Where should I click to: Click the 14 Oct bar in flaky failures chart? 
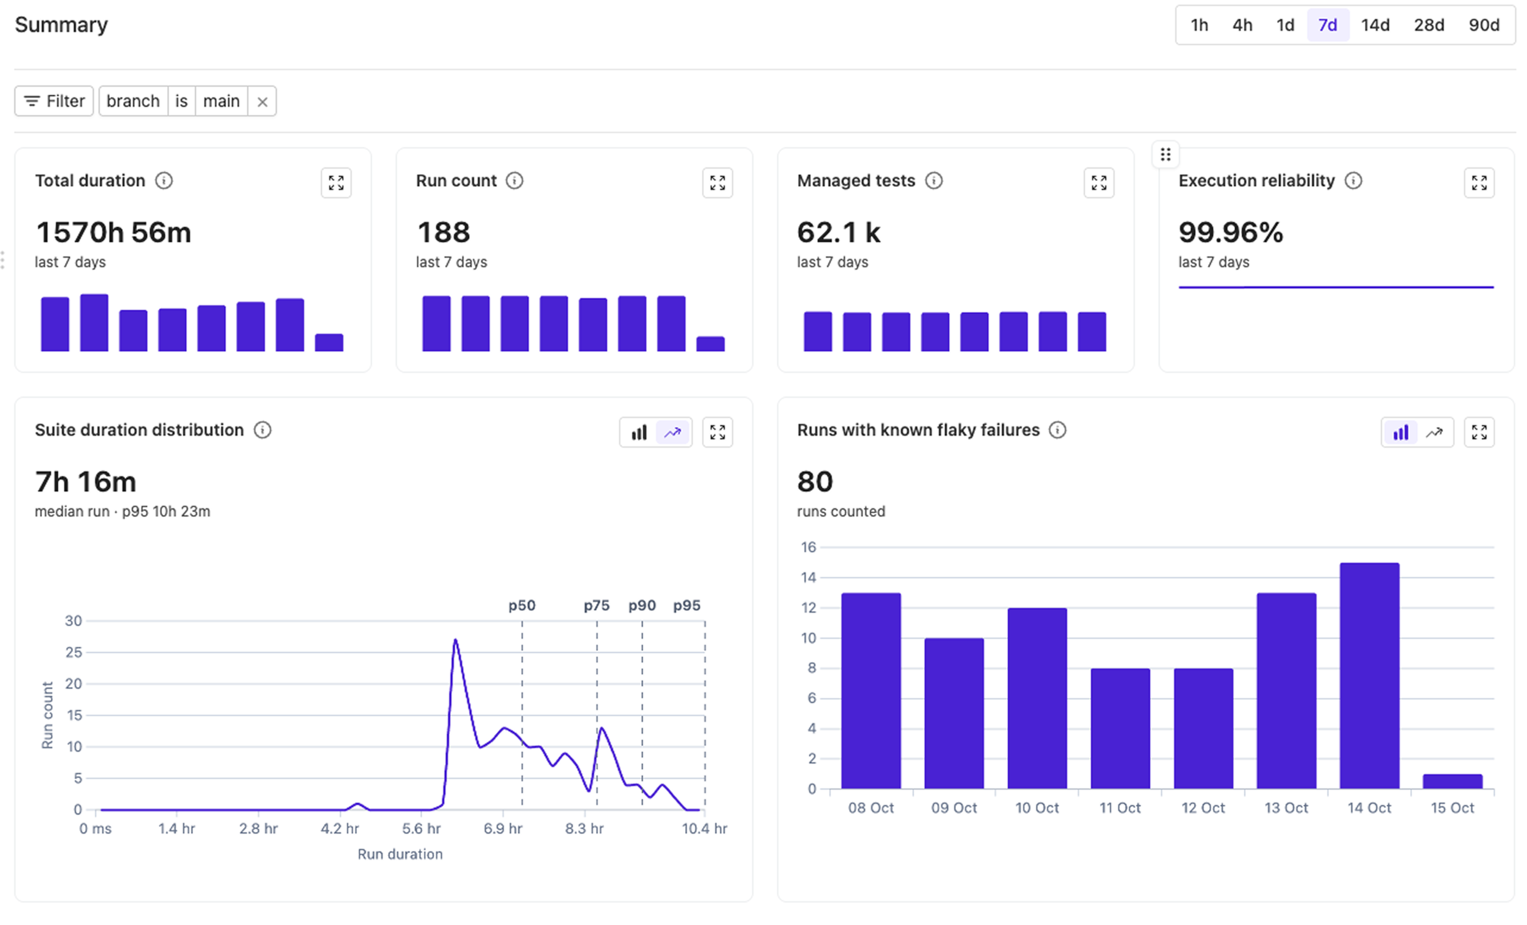pos(1369,676)
